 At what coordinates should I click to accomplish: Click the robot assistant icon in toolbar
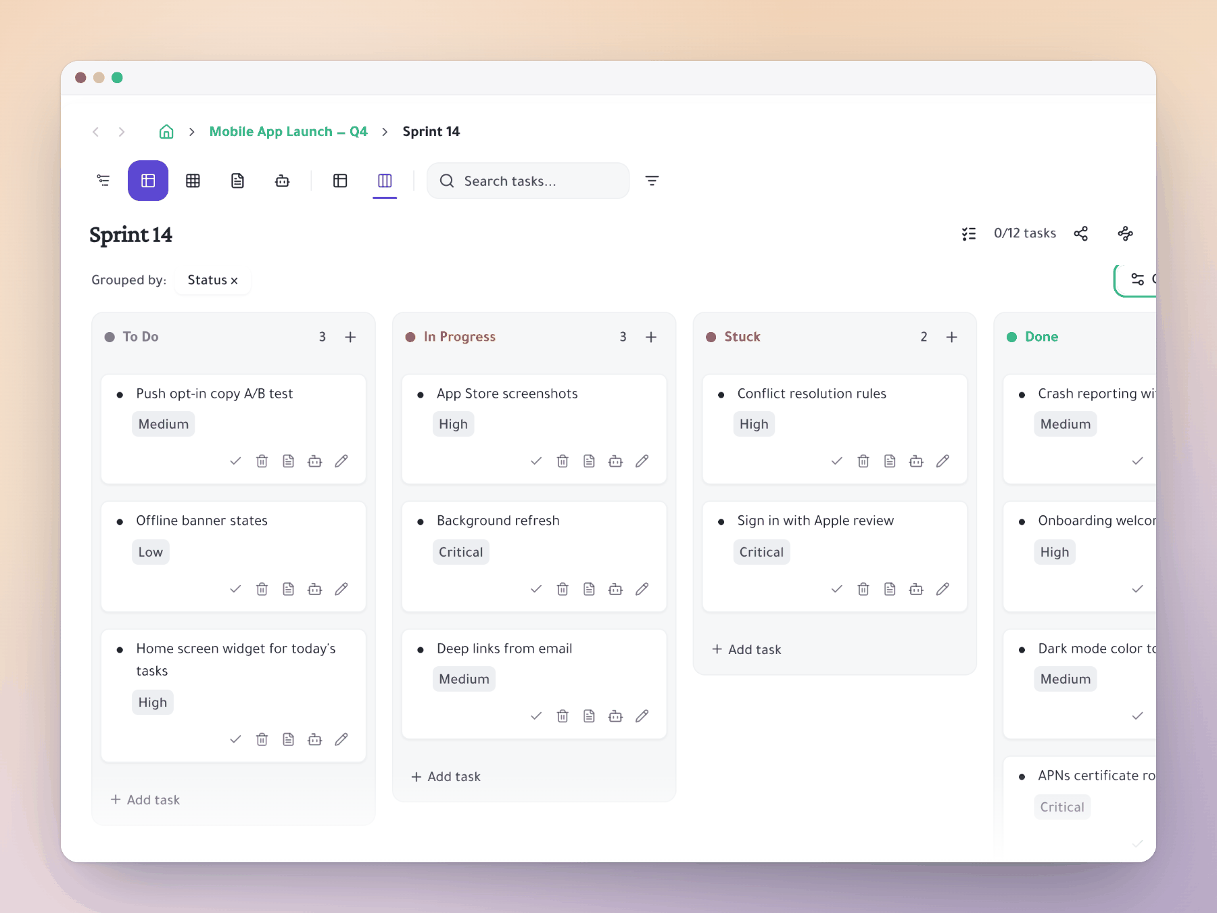coord(282,181)
